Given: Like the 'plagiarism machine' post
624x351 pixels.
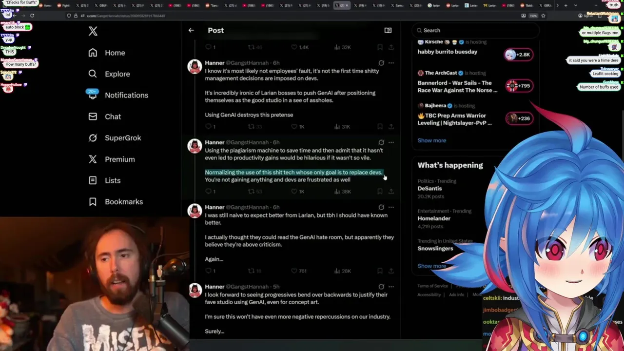Looking at the screenshot, I should pos(297,192).
